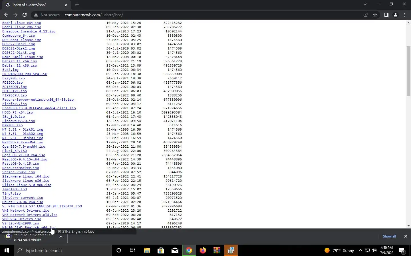The image size is (411, 256).
Task: Click VL_RTM_BUILD_537_ENGLISH_MULTIPOINT.ISO link
Action: [42, 206]
